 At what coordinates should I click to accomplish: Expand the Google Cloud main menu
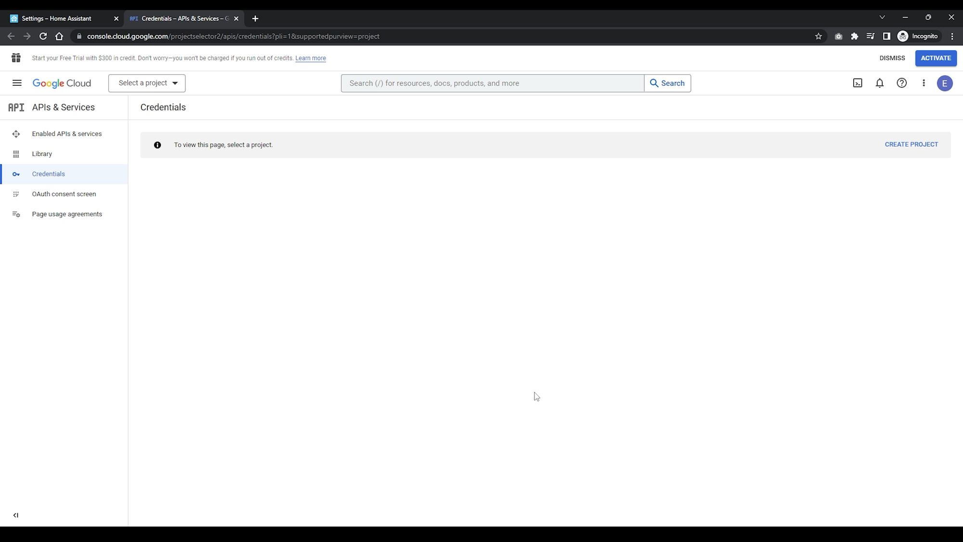point(16,83)
